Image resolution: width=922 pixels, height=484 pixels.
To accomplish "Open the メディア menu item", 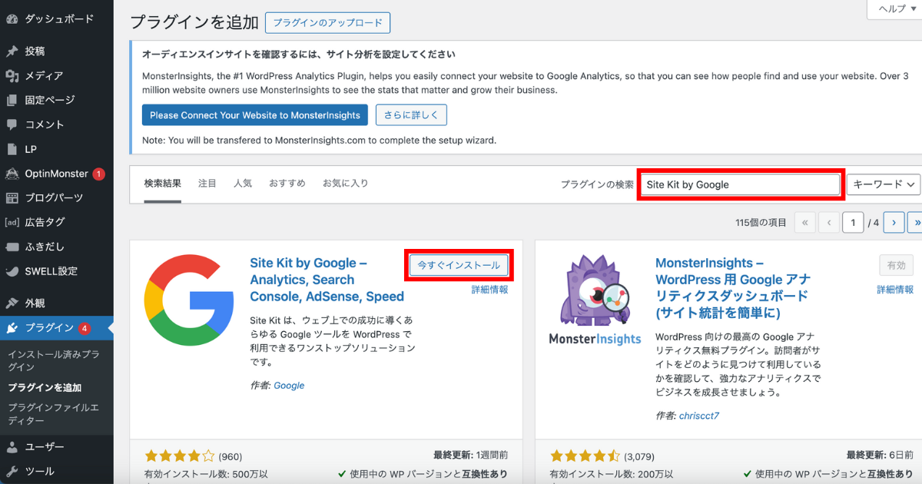I will 44,76.
